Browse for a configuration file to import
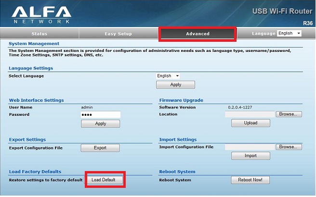 289,147
